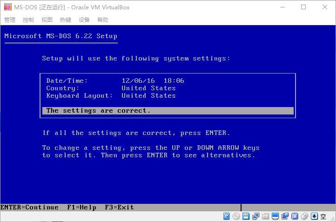Click the display monitor status icon

click(x=275, y=216)
